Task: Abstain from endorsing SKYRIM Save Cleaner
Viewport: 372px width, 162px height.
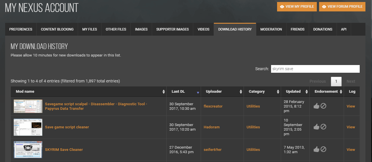Action: coord(323,149)
